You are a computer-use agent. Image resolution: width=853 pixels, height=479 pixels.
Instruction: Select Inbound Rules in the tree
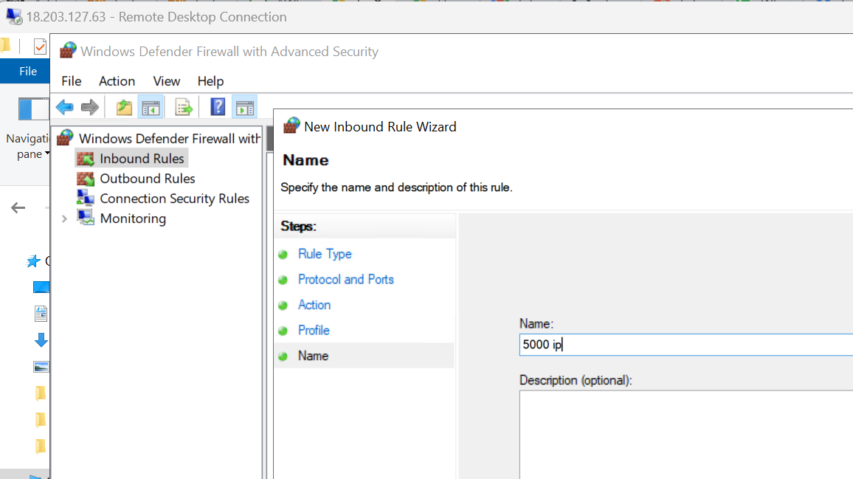(142, 159)
